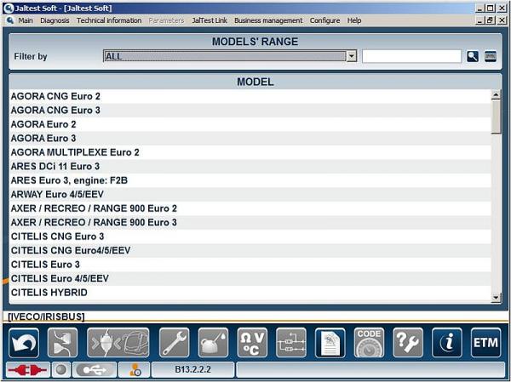This screenshot has height=382, width=511.
Task: Open the Technical information menu
Action: click(x=109, y=20)
